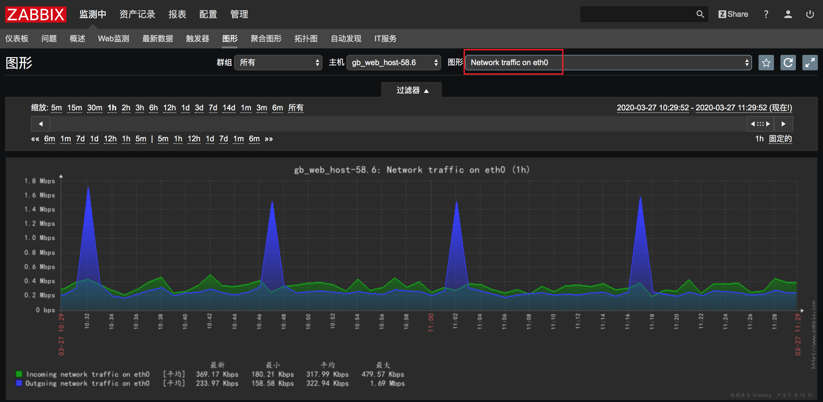Open the user profile icon

click(788, 14)
